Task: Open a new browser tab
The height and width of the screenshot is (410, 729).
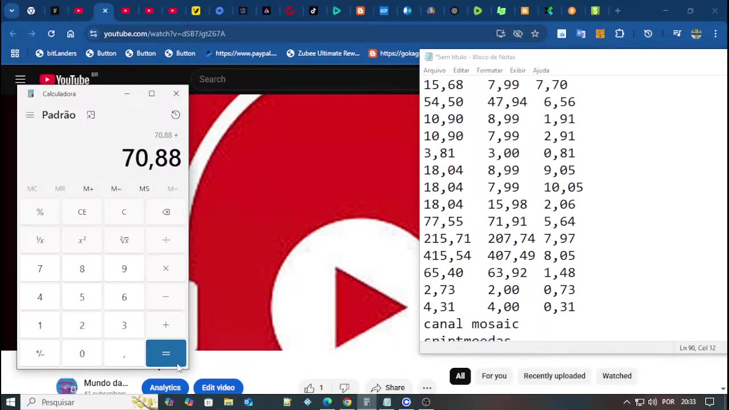Action: point(617,11)
